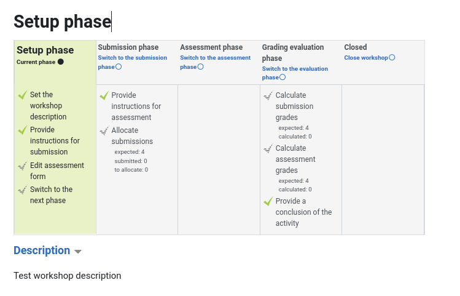460x296 pixels.
Task: Click the Setup phase page title text
Action: (62, 22)
